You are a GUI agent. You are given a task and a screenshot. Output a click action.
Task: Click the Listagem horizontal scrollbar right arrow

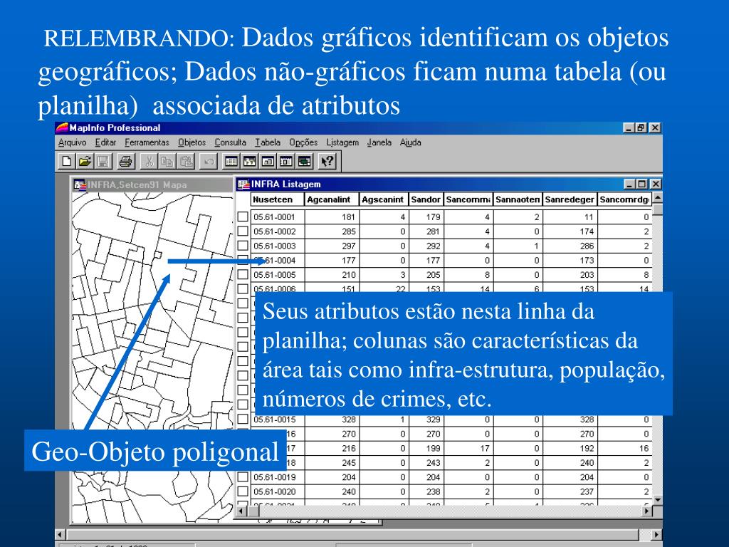(646, 511)
